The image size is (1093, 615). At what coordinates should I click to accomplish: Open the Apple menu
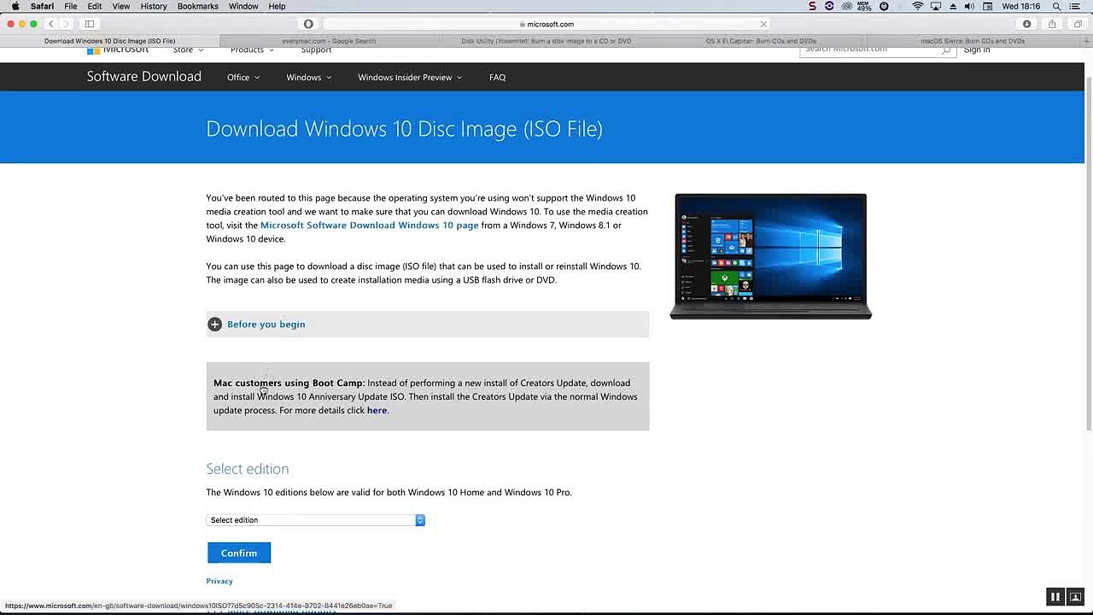click(x=15, y=6)
